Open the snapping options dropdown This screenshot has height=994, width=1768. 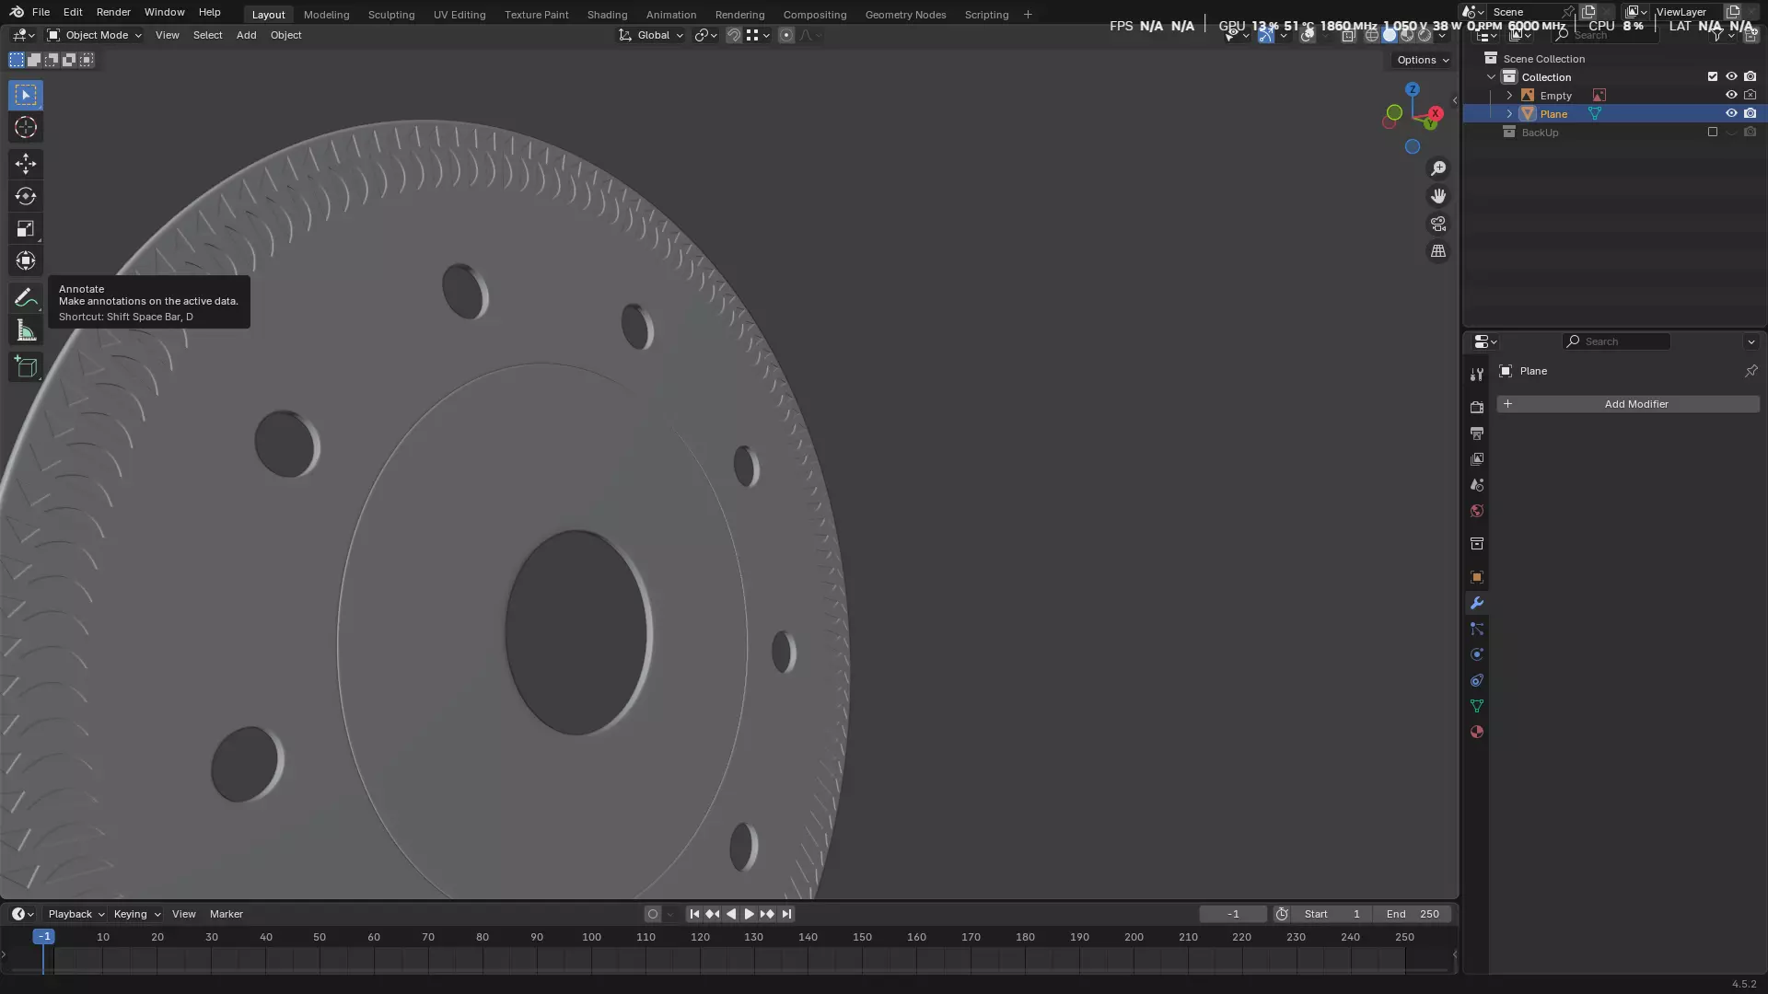758,35
